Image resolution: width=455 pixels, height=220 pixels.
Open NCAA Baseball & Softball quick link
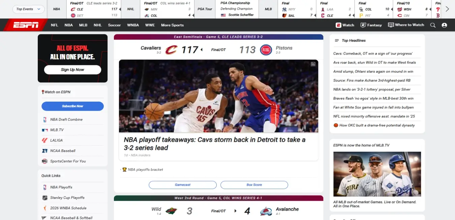71,218
